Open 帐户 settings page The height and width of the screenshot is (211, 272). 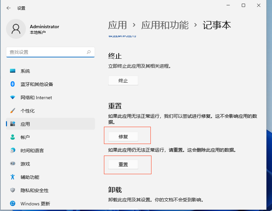tap(50, 137)
